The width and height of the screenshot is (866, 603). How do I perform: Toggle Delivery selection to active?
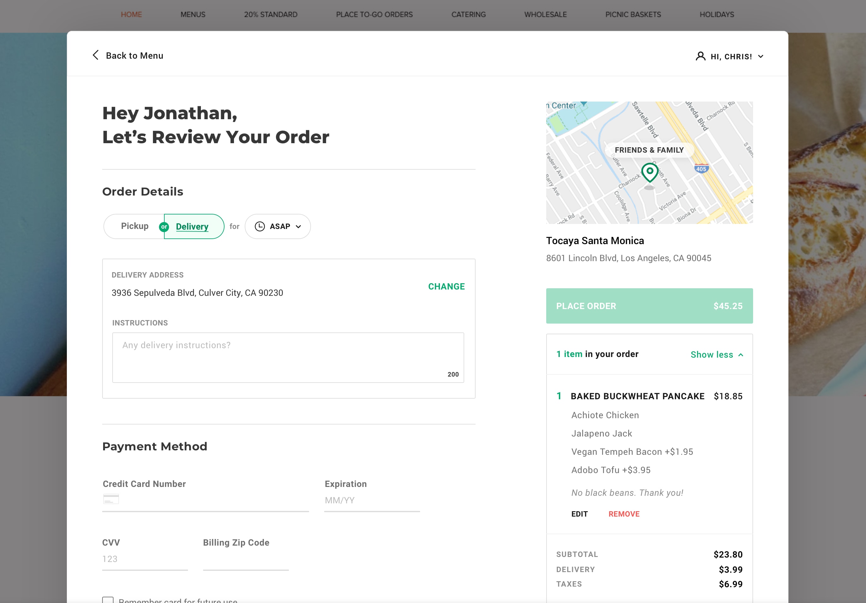pyautogui.click(x=192, y=226)
